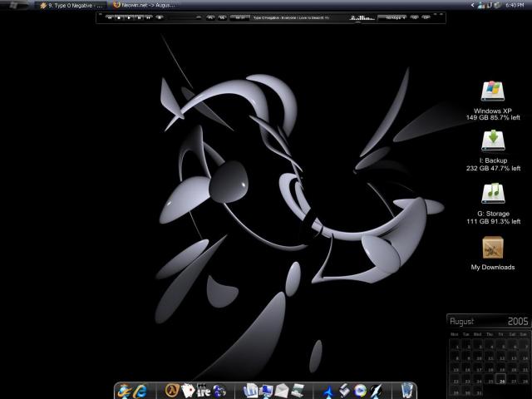Launch the blue star icon in dock
Image resolution: width=532 pixels, height=399 pixels.
328,392
